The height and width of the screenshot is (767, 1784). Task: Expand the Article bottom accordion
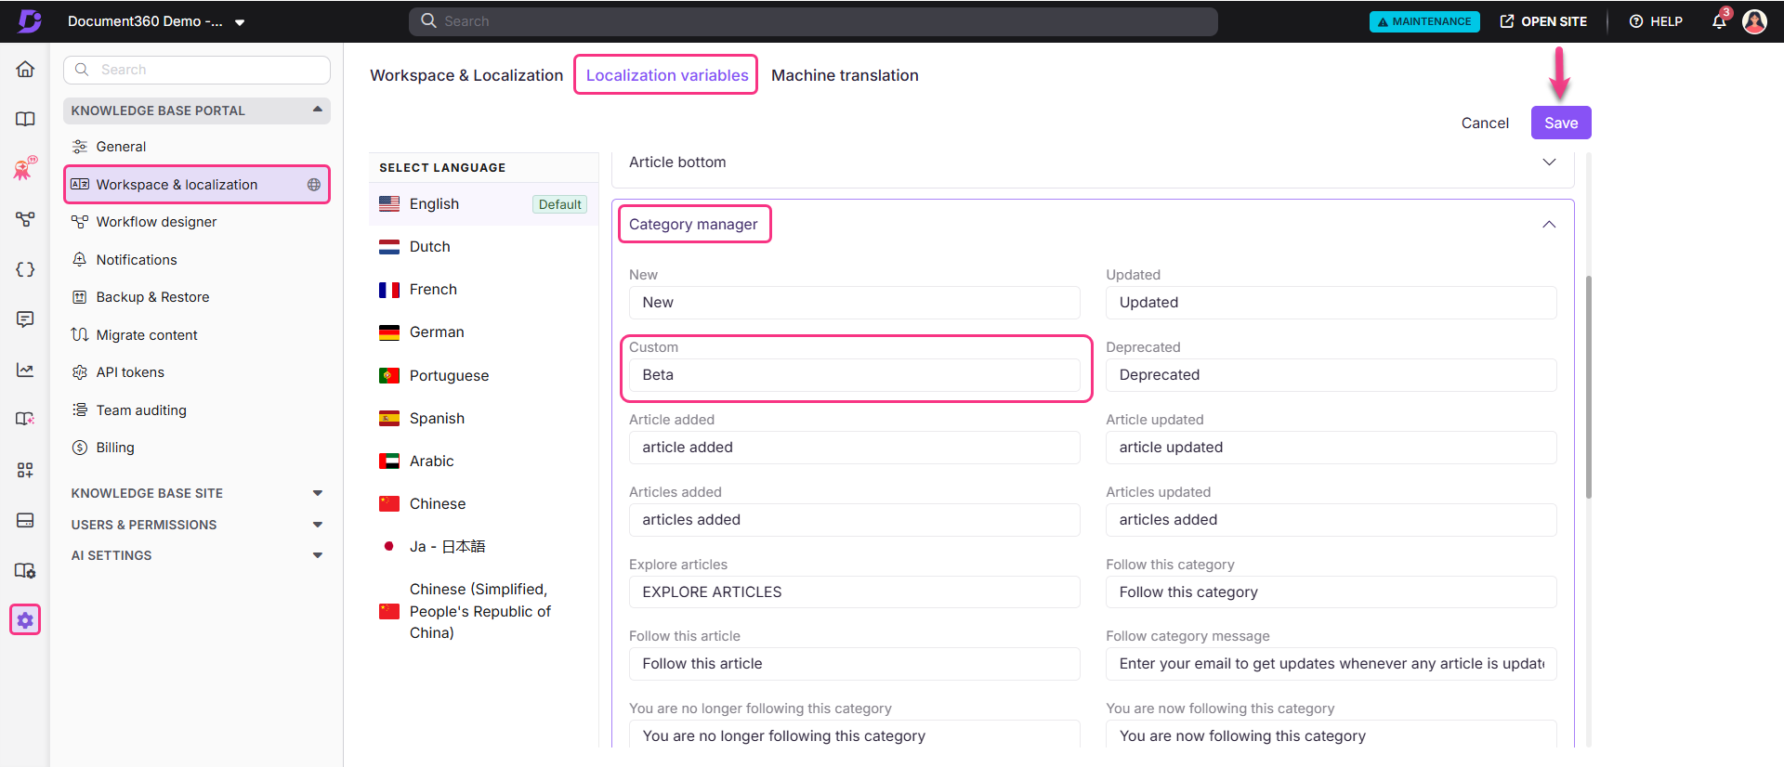(x=1549, y=162)
